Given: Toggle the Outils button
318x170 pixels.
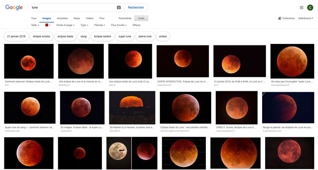Looking at the screenshot, I should point(141,18).
